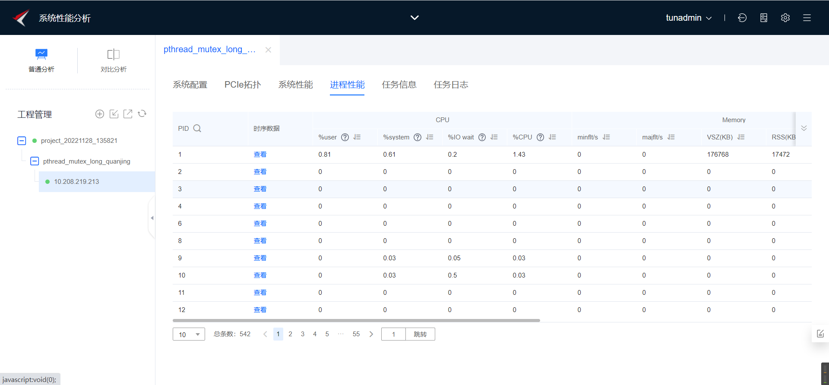Switch to the 任务日志 tab
This screenshot has width=829, height=385.
451,85
